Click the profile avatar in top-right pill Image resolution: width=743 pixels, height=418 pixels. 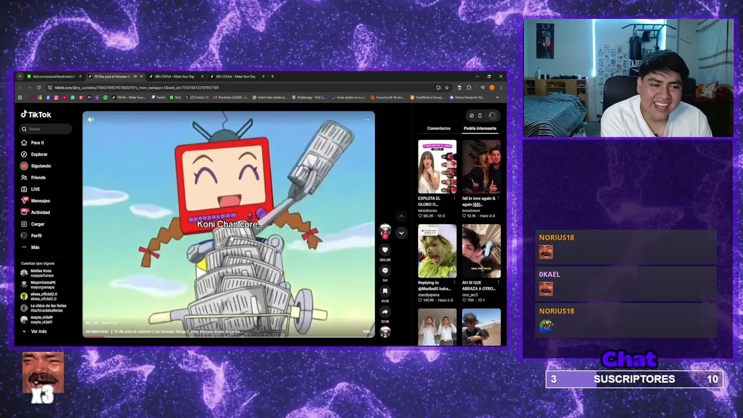tap(492, 116)
